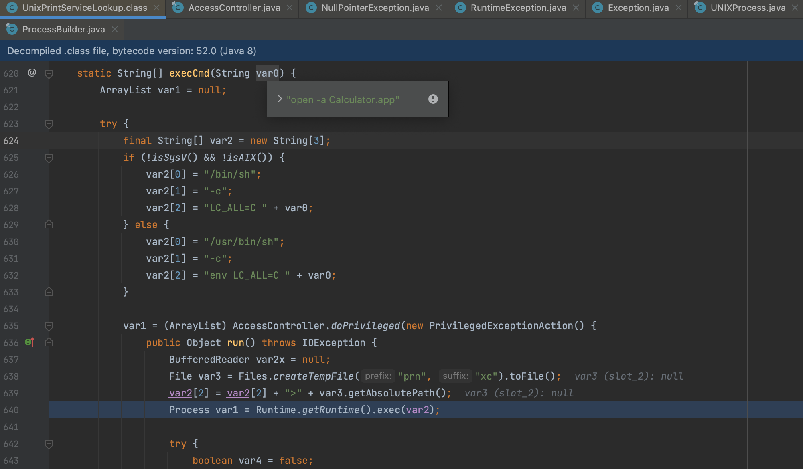Collapse the run() method fold on line 636

point(49,342)
